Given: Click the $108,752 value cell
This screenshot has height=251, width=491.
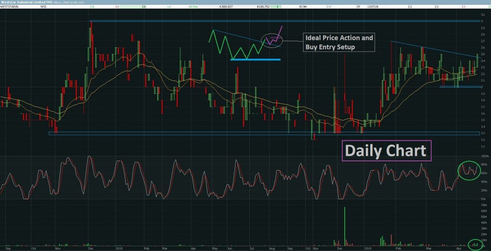Looking at the screenshot, I should 262,6.
